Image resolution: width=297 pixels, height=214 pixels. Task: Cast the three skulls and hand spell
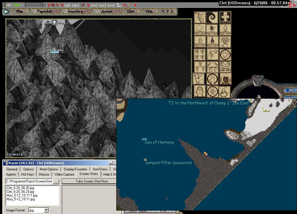225,42
